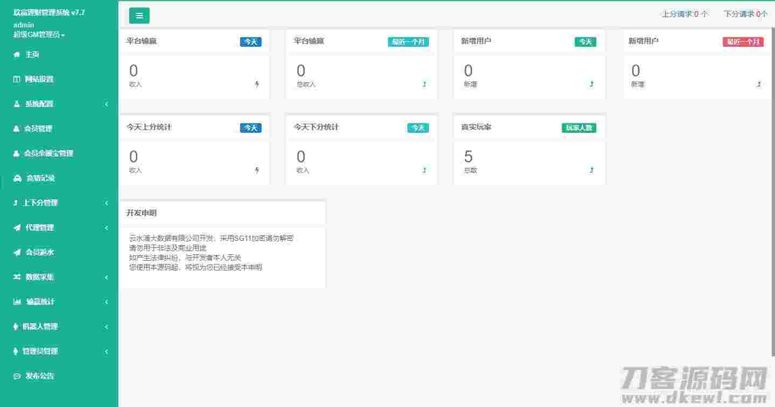Click the user icon beside 会员余额宝管理
This screenshot has width=775, height=407.
[16, 153]
